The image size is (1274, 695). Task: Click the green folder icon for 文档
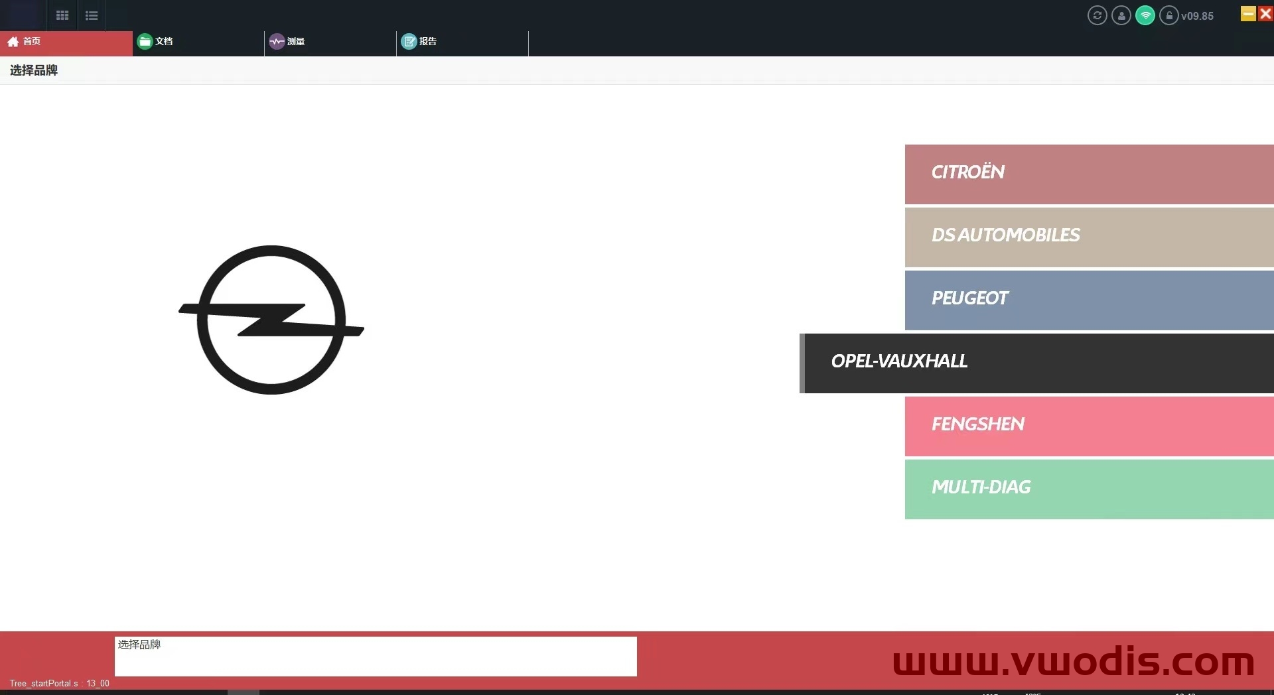(x=145, y=42)
